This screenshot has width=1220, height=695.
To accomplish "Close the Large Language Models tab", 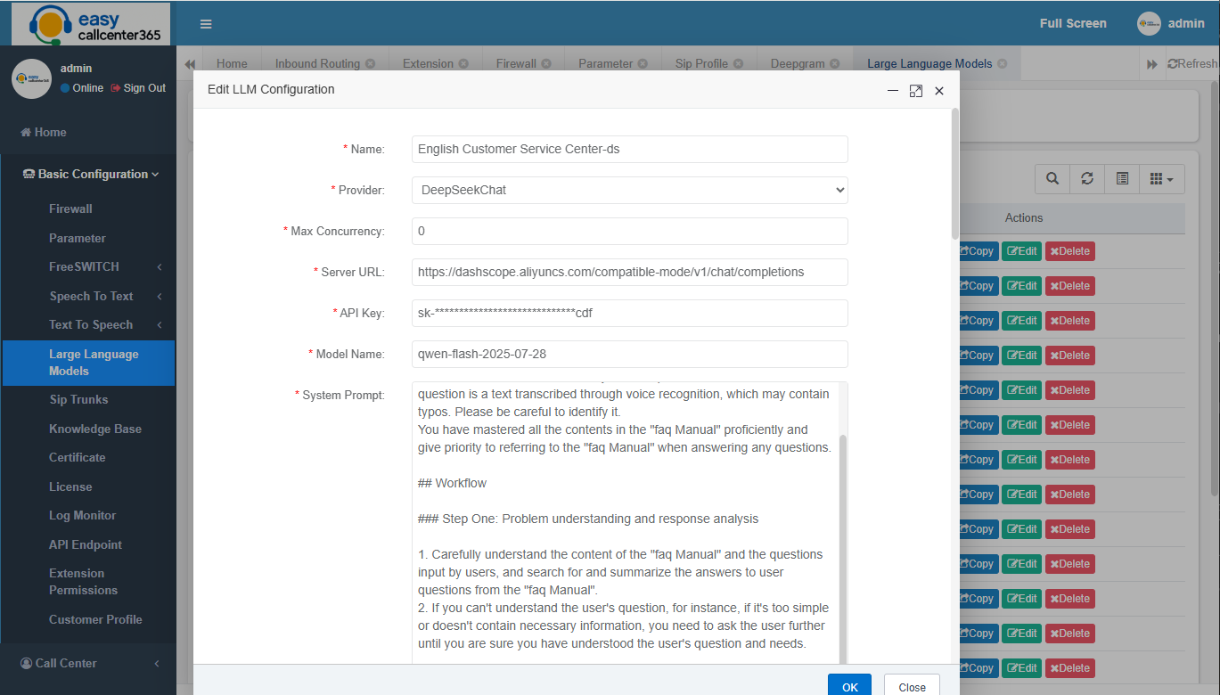I will [x=1002, y=64].
